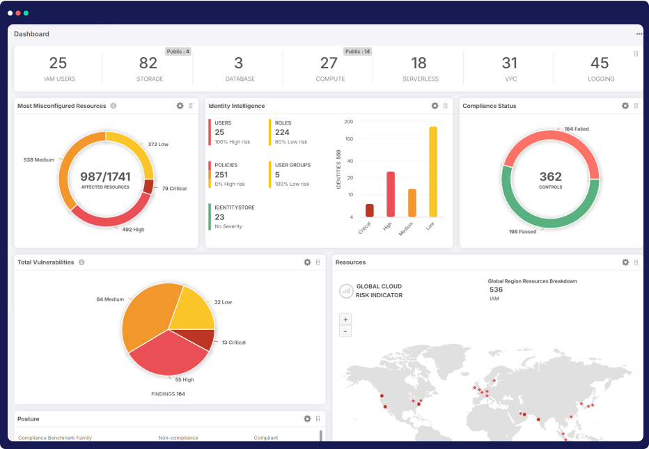The height and width of the screenshot is (449, 649).
Task: Zoom in on the resources map
Action: click(x=345, y=319)
